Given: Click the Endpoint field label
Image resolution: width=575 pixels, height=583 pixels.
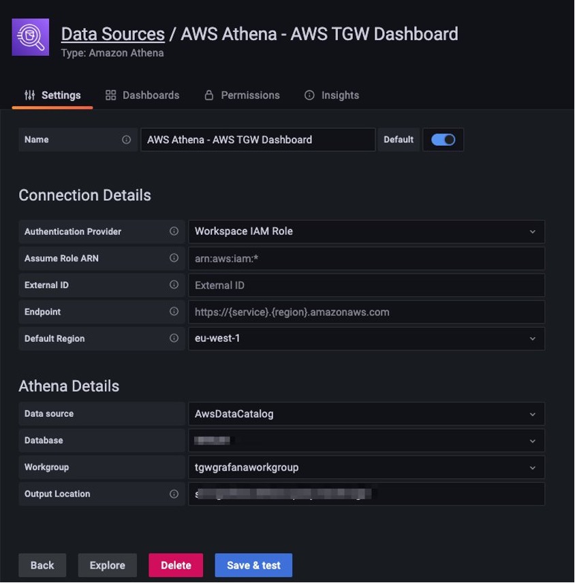Looking at the screenshot, I should point(42,312).
